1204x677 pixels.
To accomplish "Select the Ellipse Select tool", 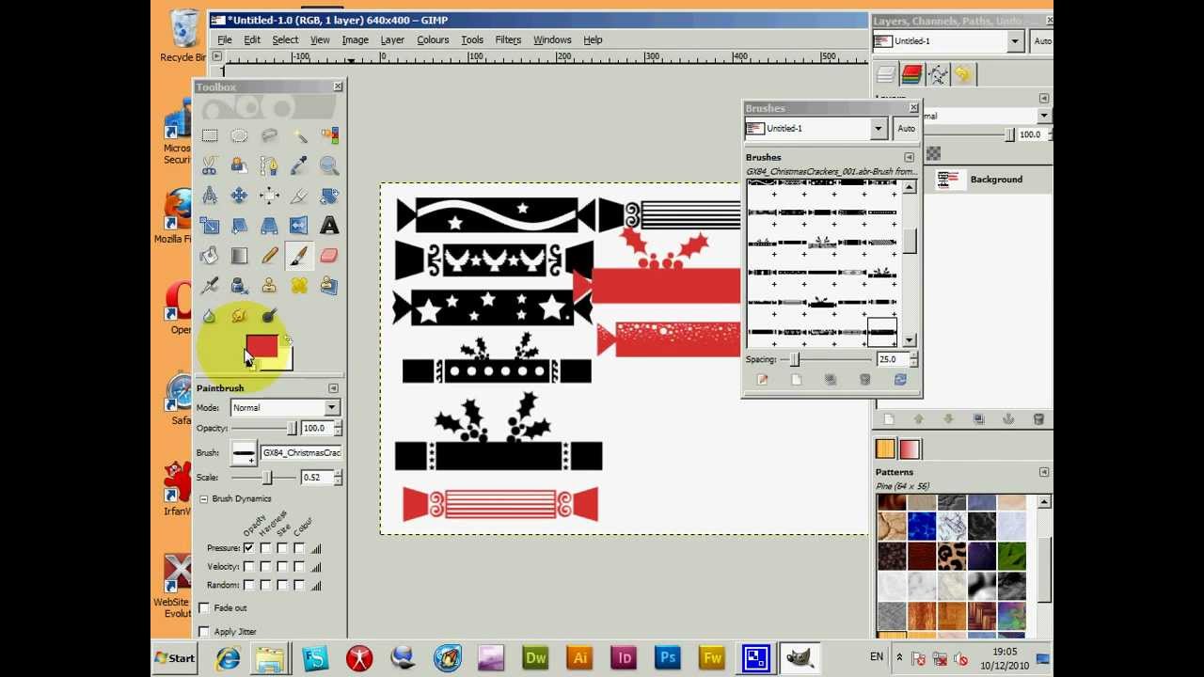I will pos(239,136).
